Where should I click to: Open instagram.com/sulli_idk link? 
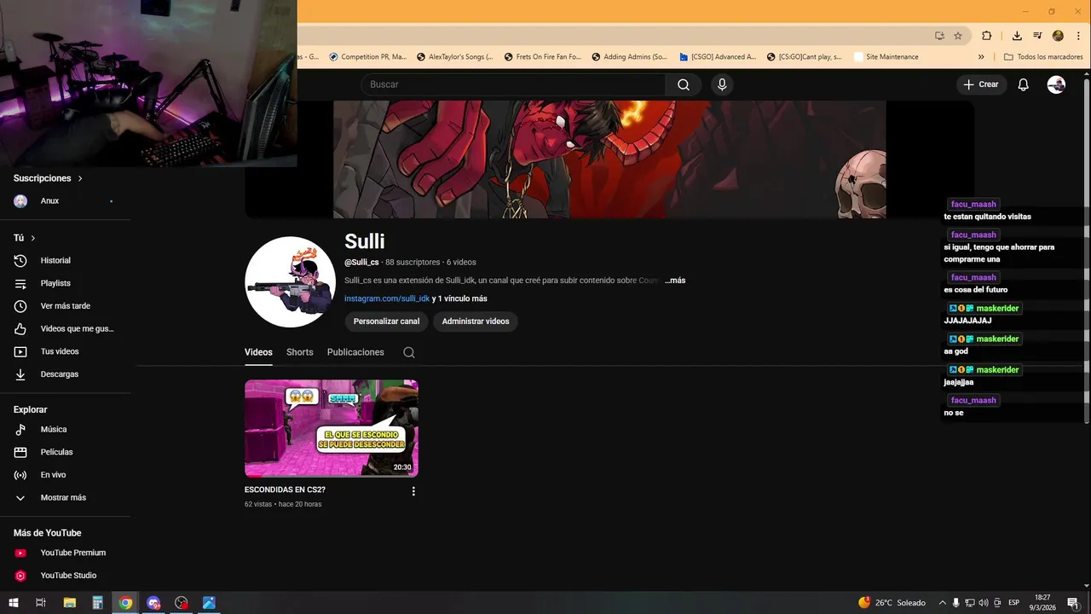pos(387,298)
